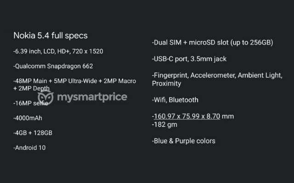Select the Android 10 entry
Image resolution: width=294 pixels, height=183 pixels.
29,148
